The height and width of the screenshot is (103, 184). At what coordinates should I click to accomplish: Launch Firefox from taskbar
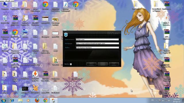(x=37, y=100)
